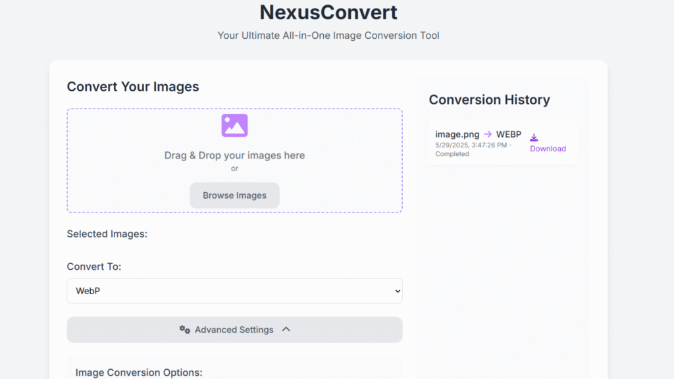The height and width of the screenshot is (379, 674).
Task: Click the 'Drag & Drop your images here' text
Action: pos(235,155)
